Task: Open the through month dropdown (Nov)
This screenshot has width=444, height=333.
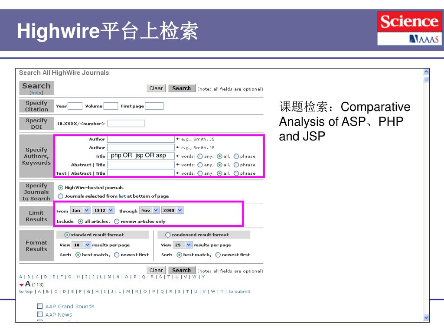Action: click(149, 210)
